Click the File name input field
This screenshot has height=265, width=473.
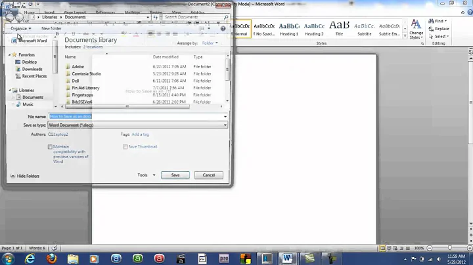pyautogui.click(x=135, y=117)
